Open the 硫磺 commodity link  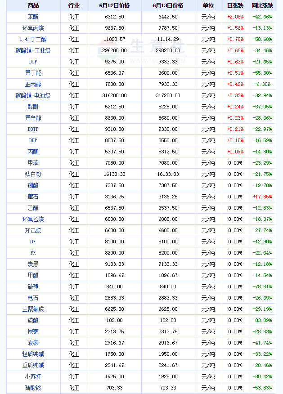point(33,287)
